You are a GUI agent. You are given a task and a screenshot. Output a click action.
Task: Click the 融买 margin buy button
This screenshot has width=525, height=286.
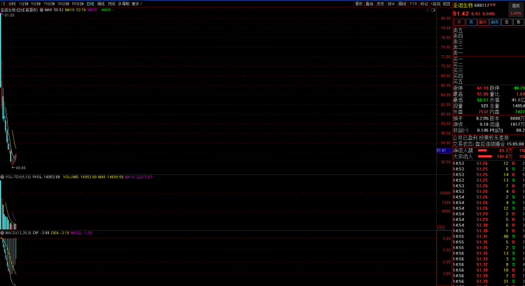(483, 22)
